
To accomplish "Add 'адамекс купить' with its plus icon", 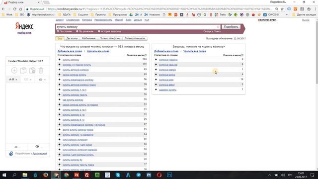I will 156,89.
